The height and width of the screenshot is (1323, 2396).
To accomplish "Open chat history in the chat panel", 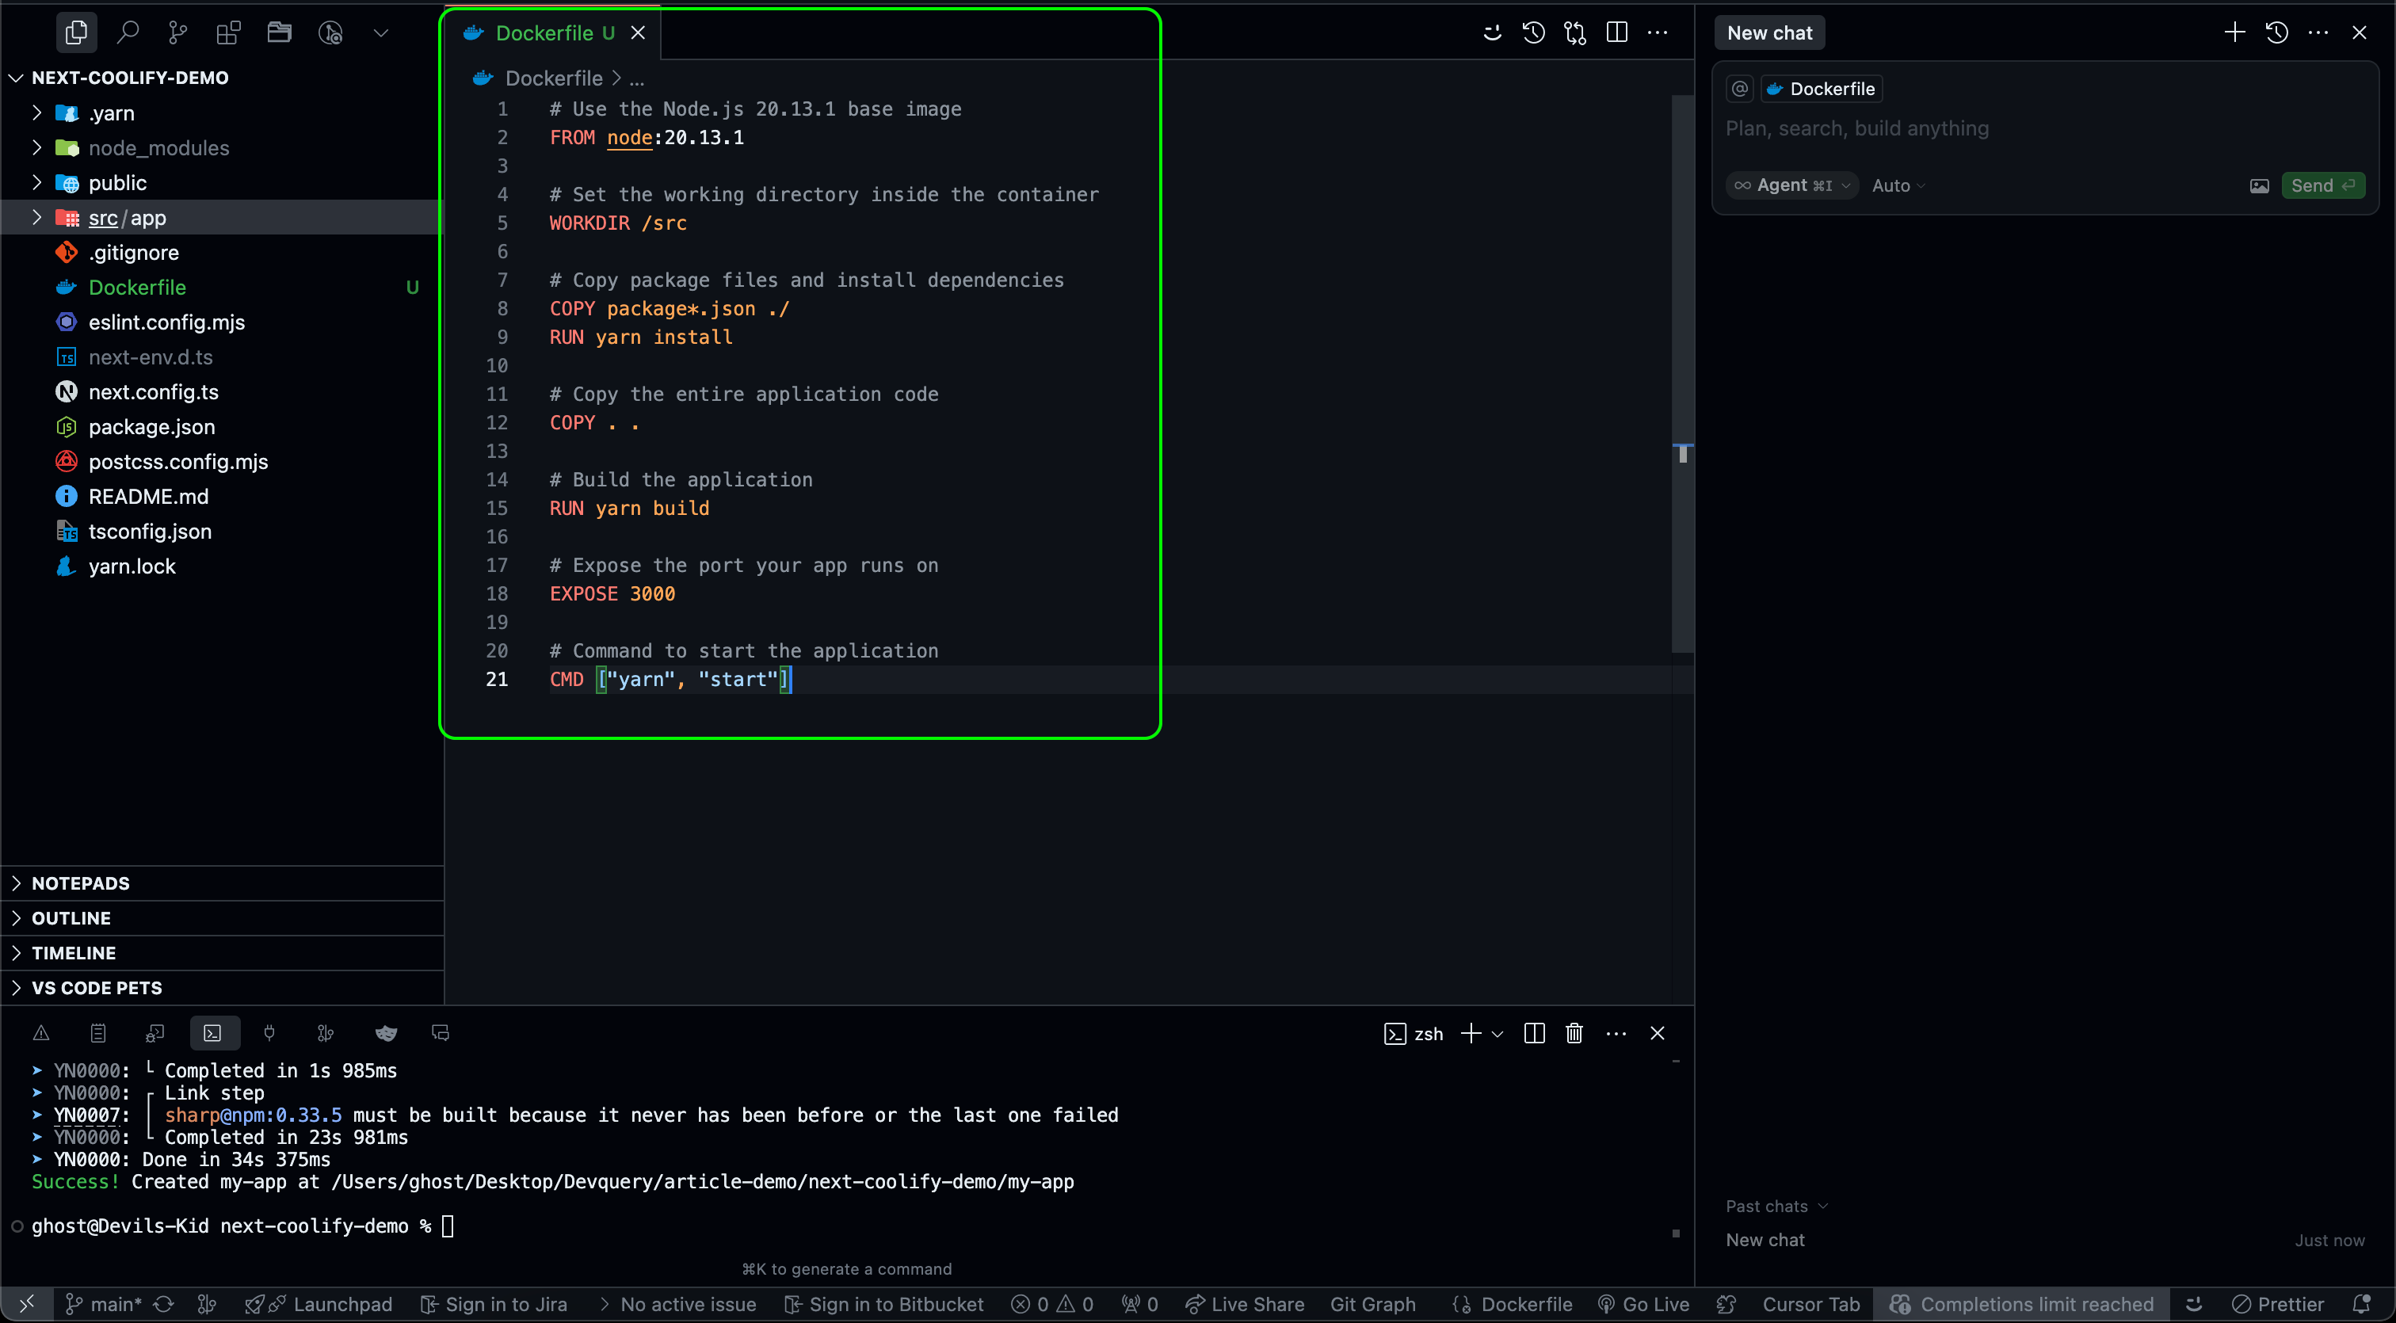I will click(x=2276, y=32).
